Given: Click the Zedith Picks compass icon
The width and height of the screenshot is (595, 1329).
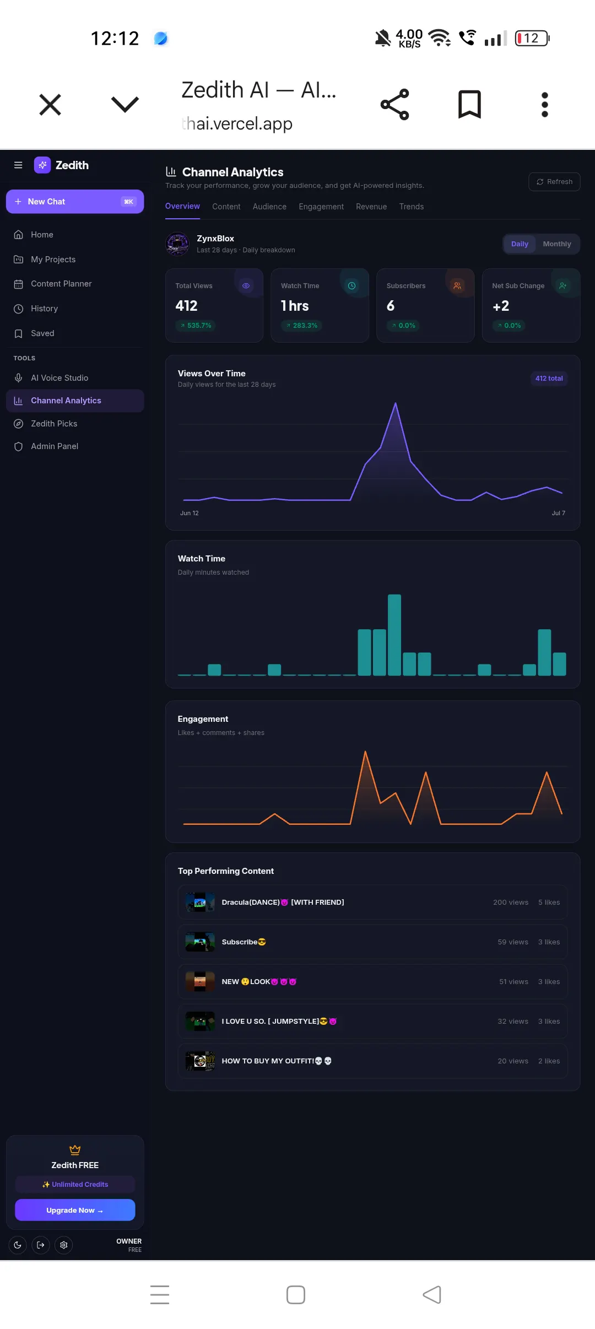Looking at the screenshot, I should coord(18,424).
